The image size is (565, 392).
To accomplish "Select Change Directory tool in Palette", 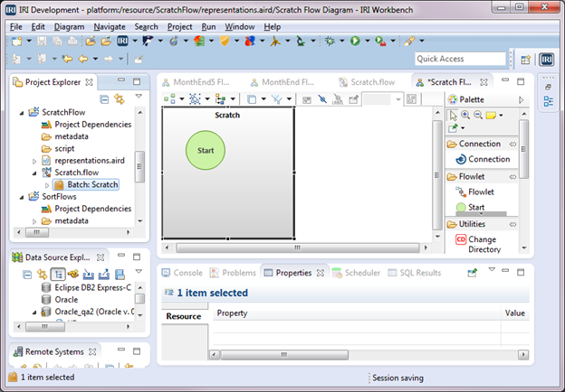I will (x=478, y=245).
